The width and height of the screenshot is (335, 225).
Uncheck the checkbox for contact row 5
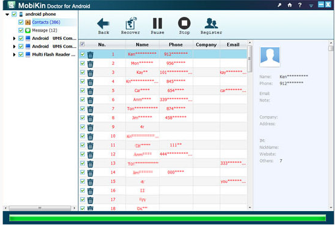coord(82,91)
